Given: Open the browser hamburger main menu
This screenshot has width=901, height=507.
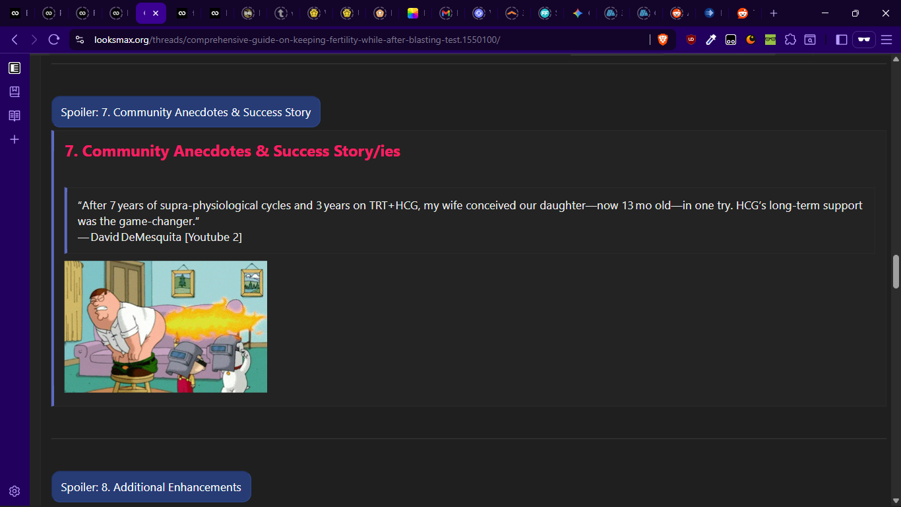Looking at the screenshot, I should click(886, 40).
